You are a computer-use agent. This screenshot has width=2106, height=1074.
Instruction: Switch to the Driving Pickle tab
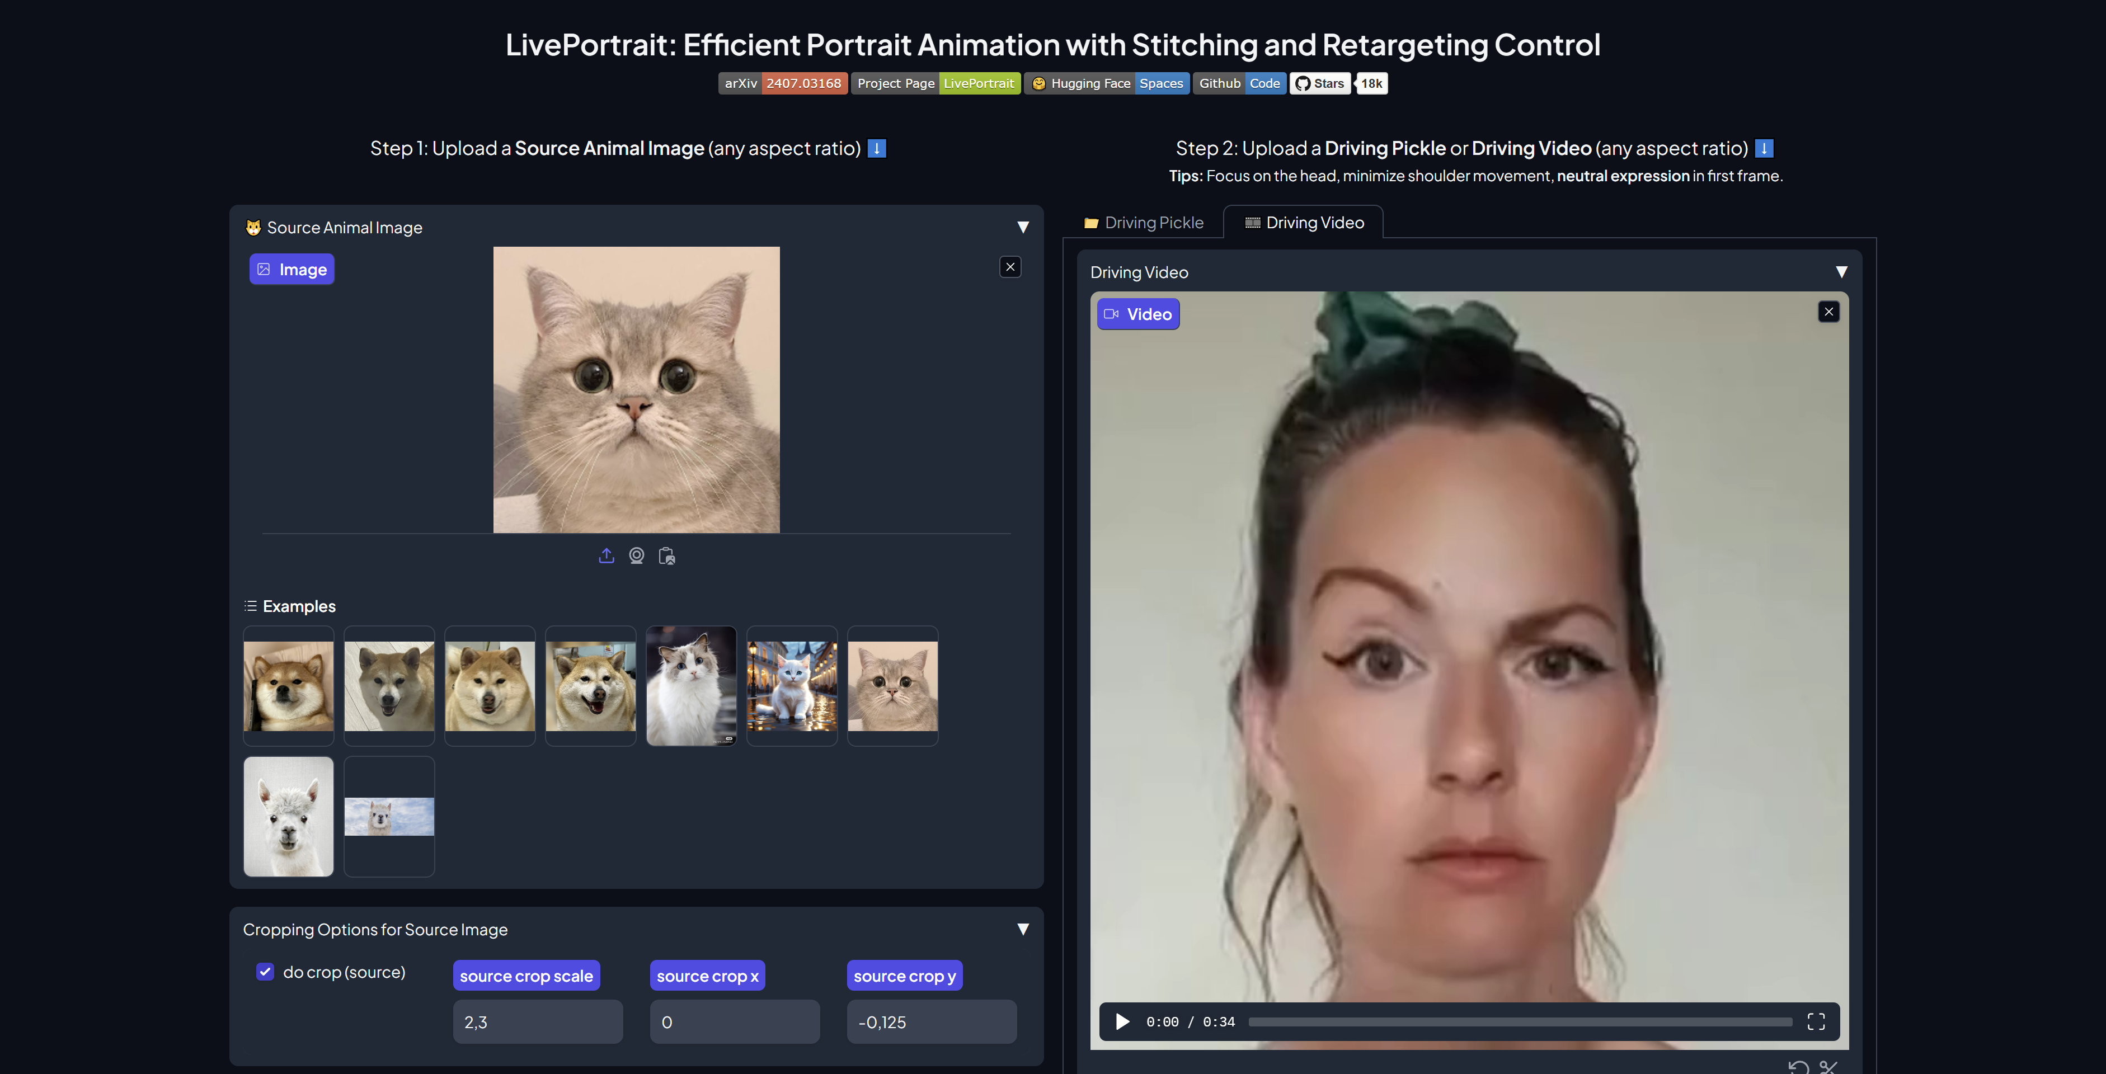[1144, 222]
